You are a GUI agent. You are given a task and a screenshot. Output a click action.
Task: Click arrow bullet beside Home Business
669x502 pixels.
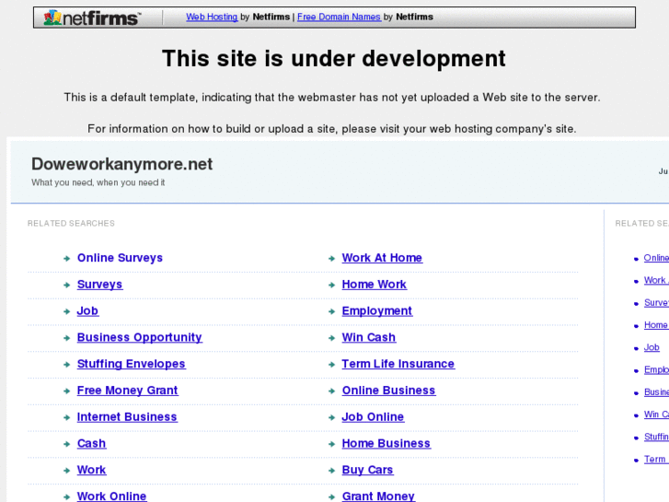(331, 444)
